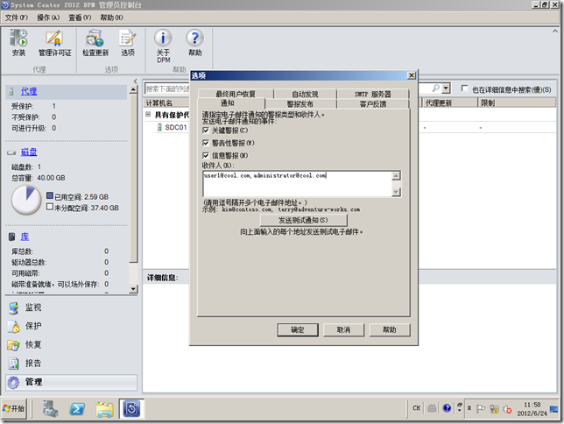
Task: Open the 磁盘 link in the sidebar
Action: 29,152
